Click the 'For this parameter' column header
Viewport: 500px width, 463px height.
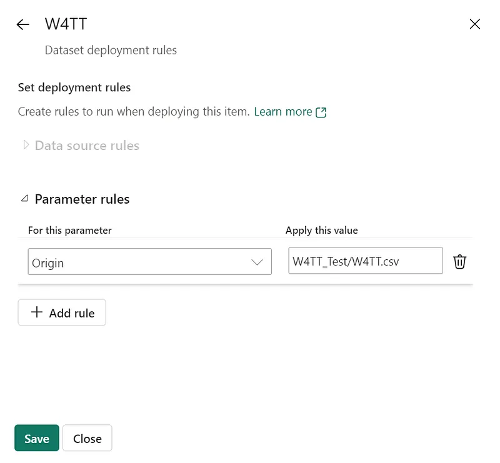70,230
